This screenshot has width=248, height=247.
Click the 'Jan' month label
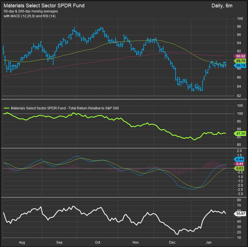(208, 242)
